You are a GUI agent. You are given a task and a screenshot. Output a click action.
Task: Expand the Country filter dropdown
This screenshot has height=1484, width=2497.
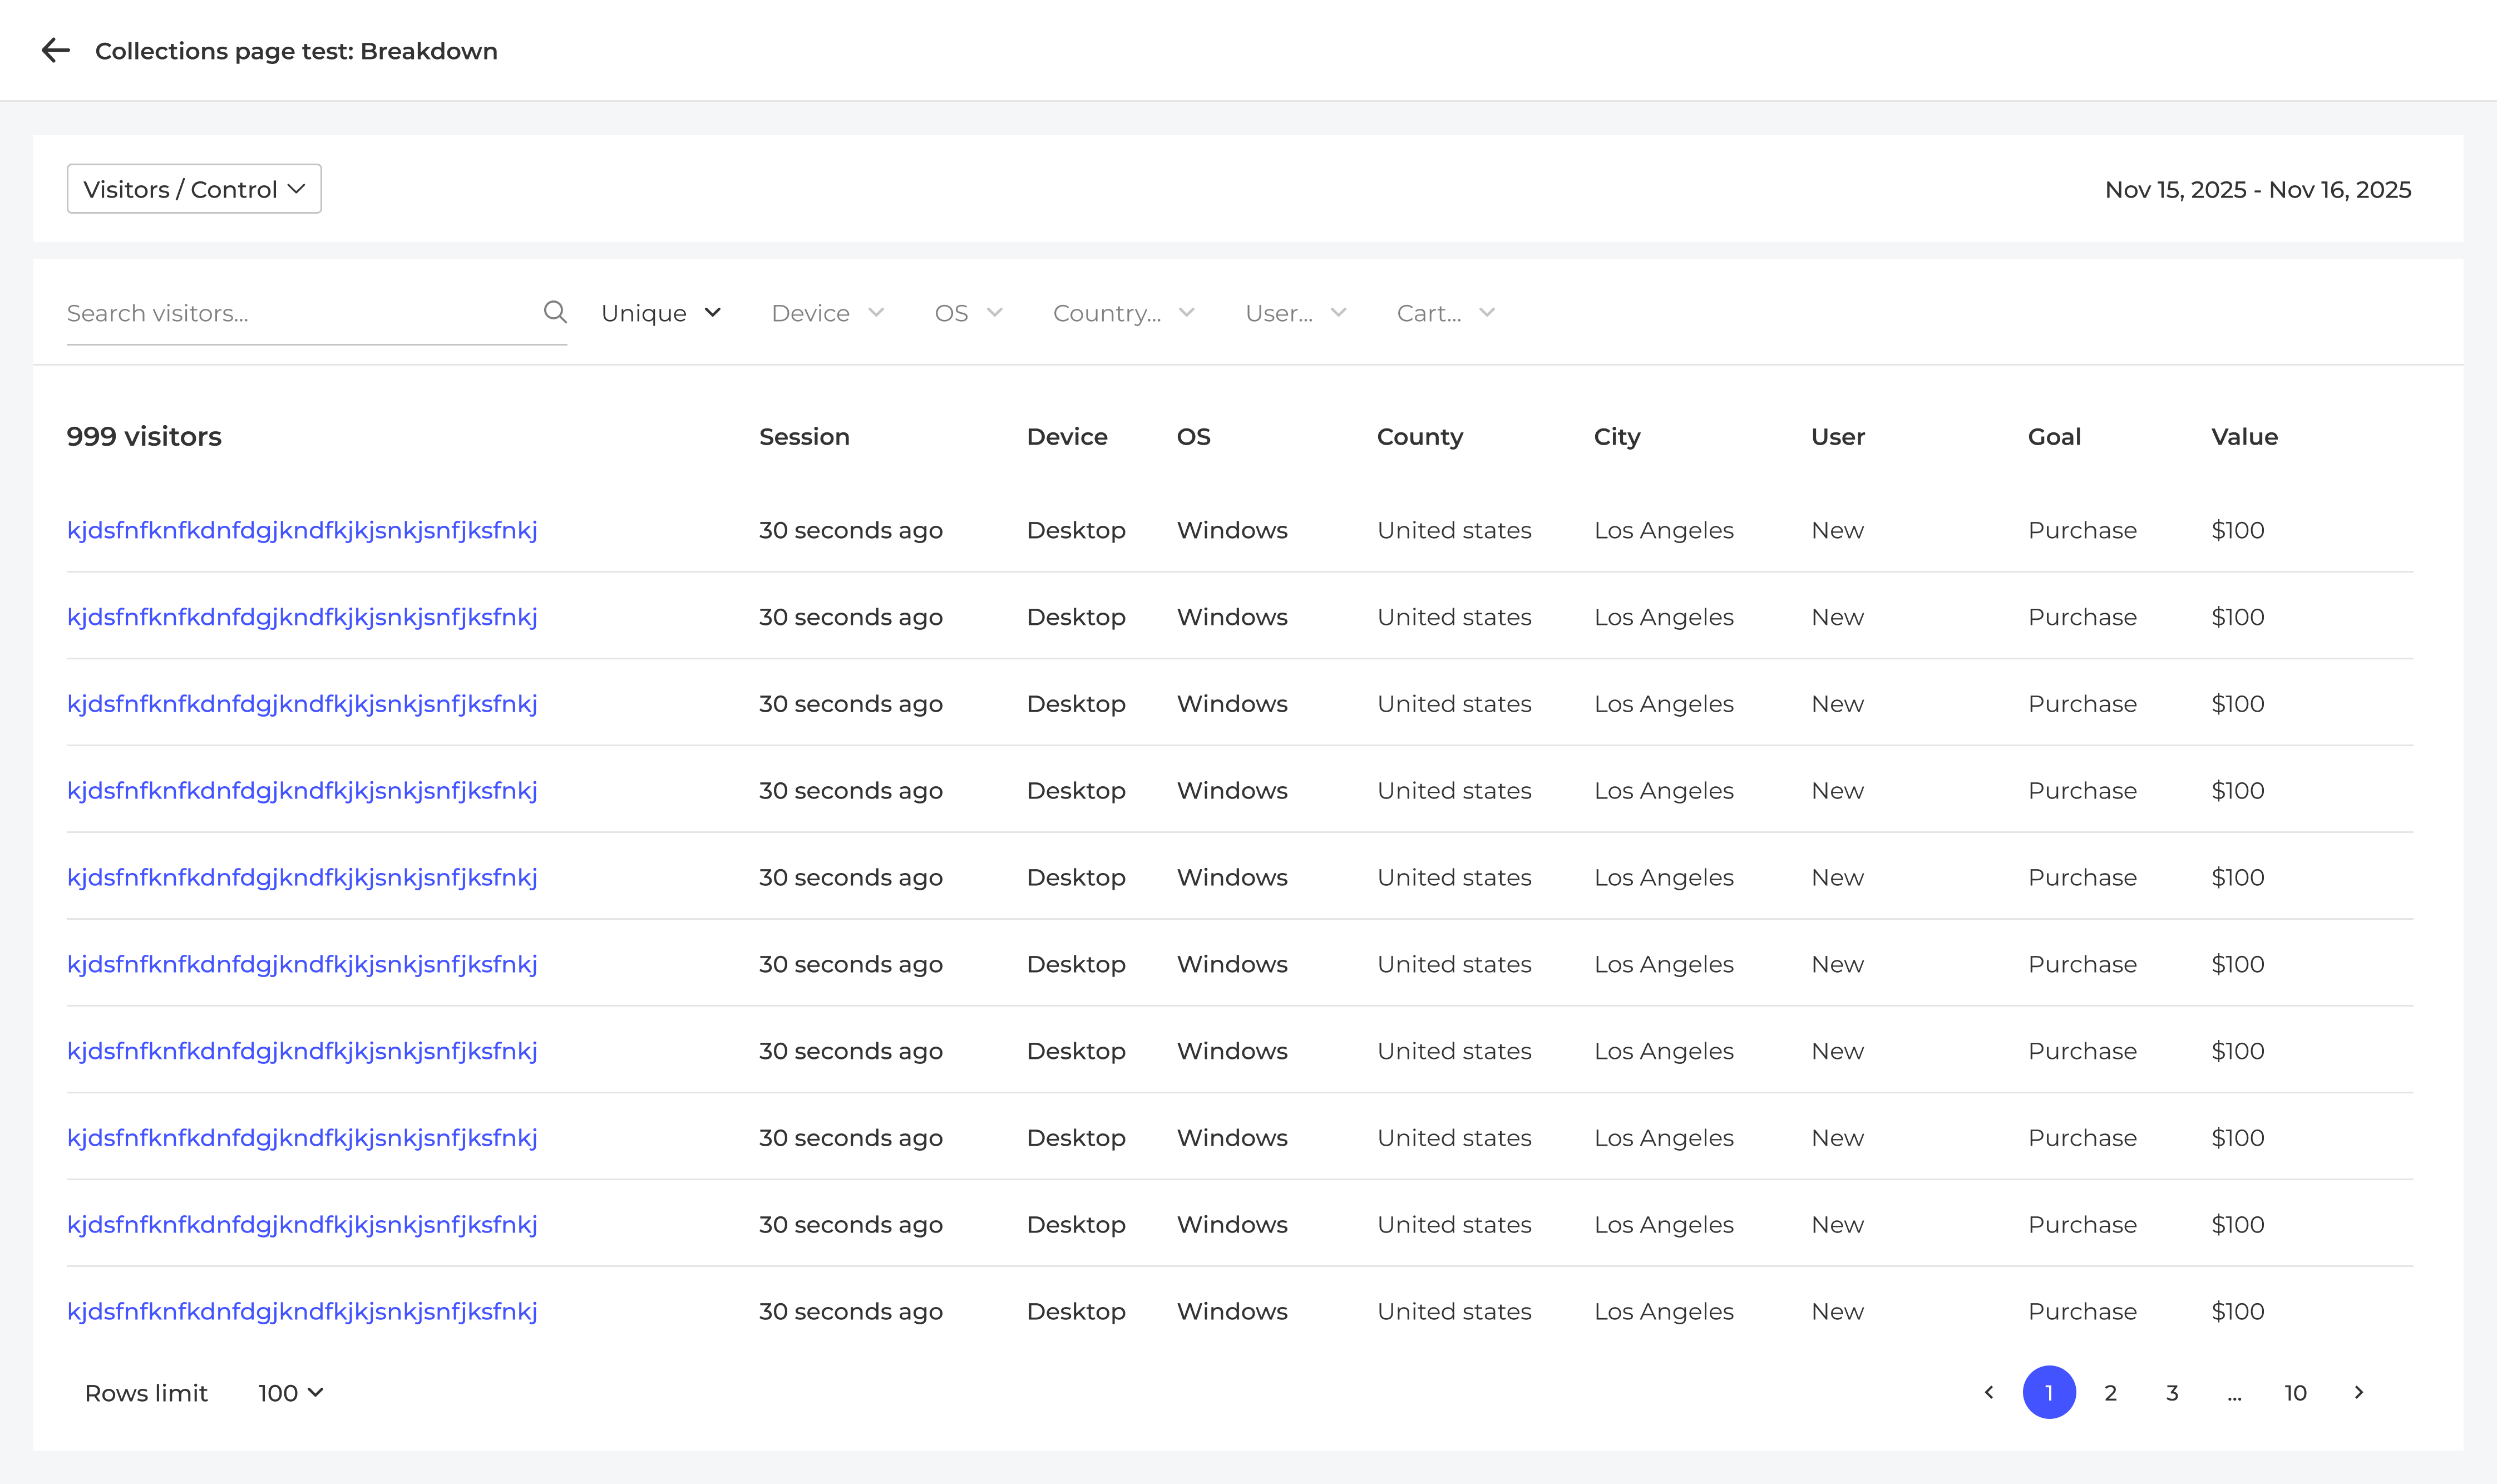tap(1123, 313)
